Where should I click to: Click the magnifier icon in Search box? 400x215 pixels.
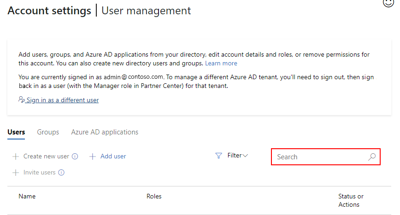pos(372,157)
